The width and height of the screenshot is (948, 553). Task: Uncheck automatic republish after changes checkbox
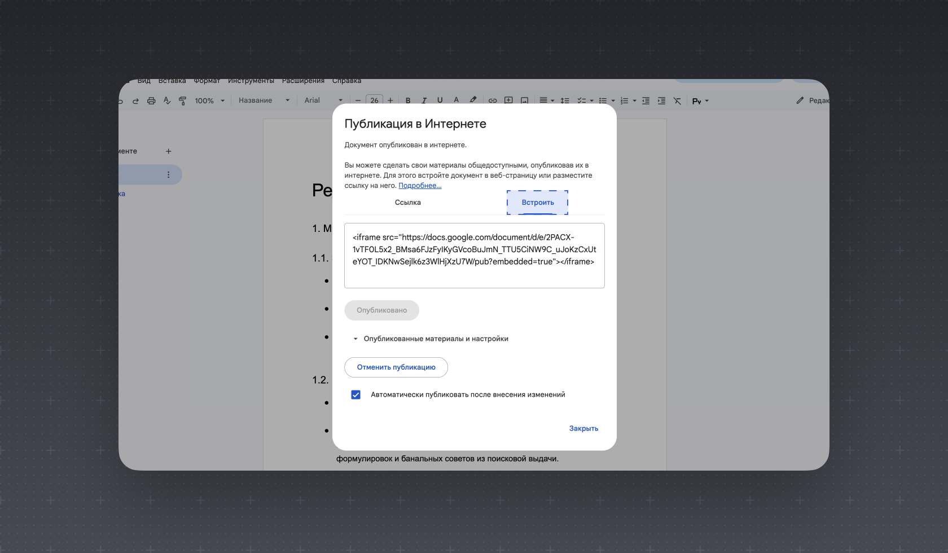point(355,394)
